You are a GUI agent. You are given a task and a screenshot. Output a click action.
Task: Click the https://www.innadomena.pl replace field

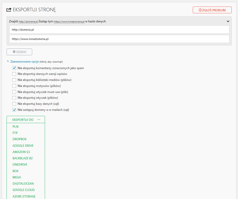[x=119, y=39]
